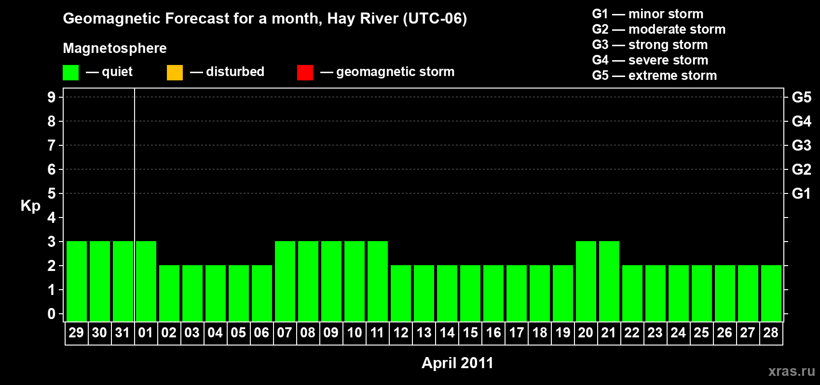The width and height of the screenshot is (820, 385).
Task: Select the Kp bar for April 07
Action: pyautogui.click(x=285, y=281)
